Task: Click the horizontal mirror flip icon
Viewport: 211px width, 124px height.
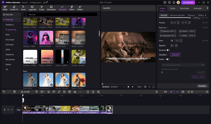Action: click(x=172, y=45)
